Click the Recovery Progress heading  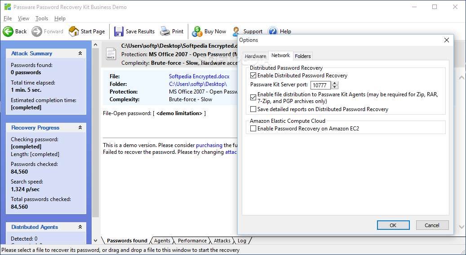coord(36,127)
